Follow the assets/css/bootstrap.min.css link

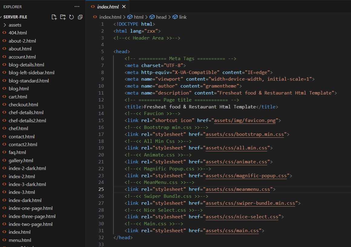245,134
